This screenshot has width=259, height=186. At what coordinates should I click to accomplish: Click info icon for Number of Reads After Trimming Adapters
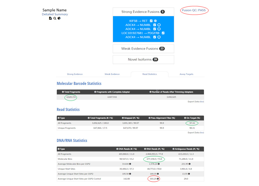tap(150, 92)
